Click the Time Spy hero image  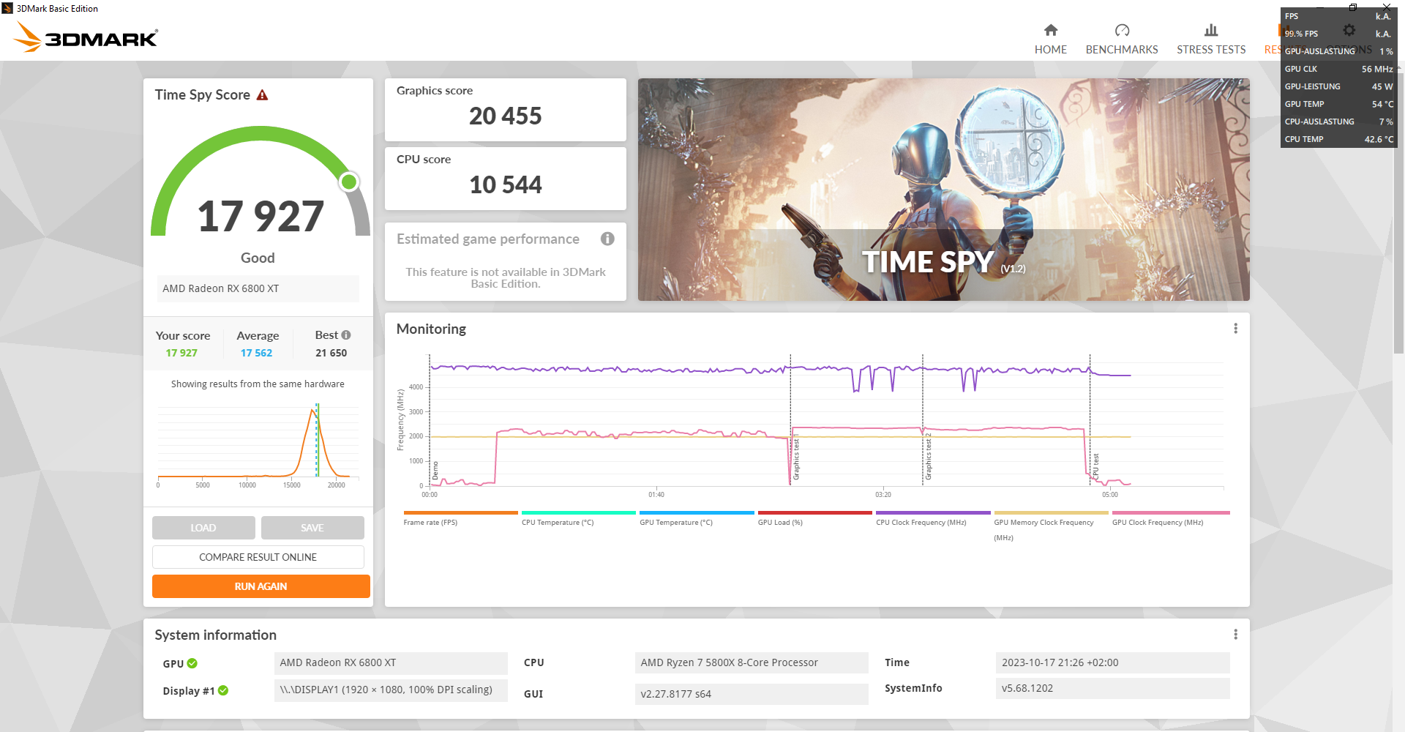(944, 190)
